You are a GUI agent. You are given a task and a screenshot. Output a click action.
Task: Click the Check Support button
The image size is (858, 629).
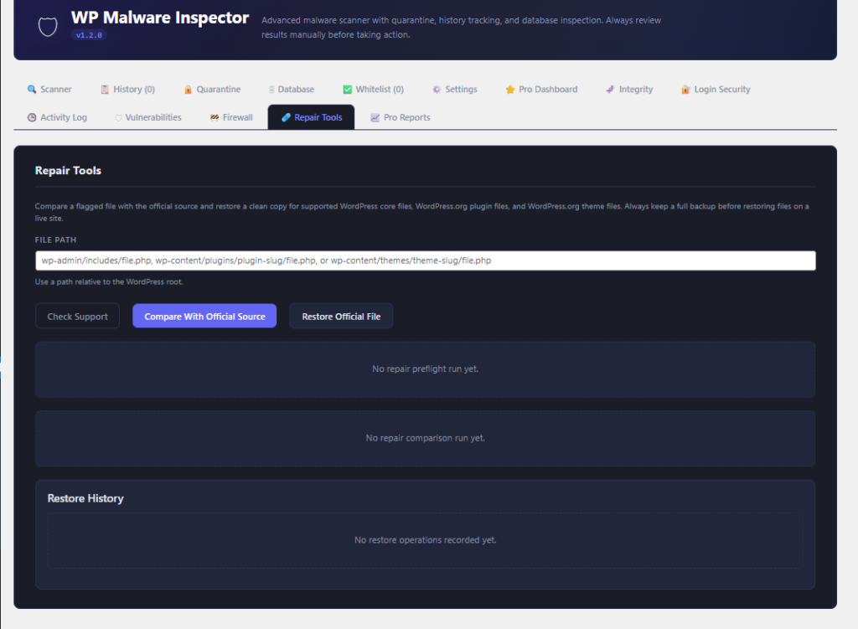[x=77, y=316]
